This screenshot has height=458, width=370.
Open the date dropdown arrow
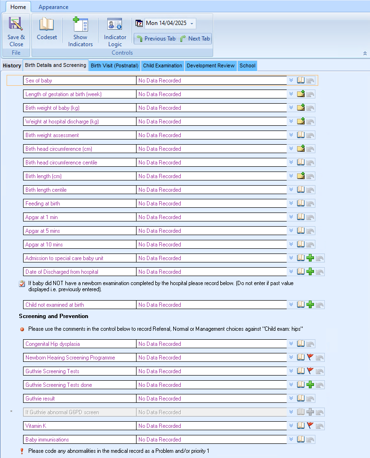192,24
